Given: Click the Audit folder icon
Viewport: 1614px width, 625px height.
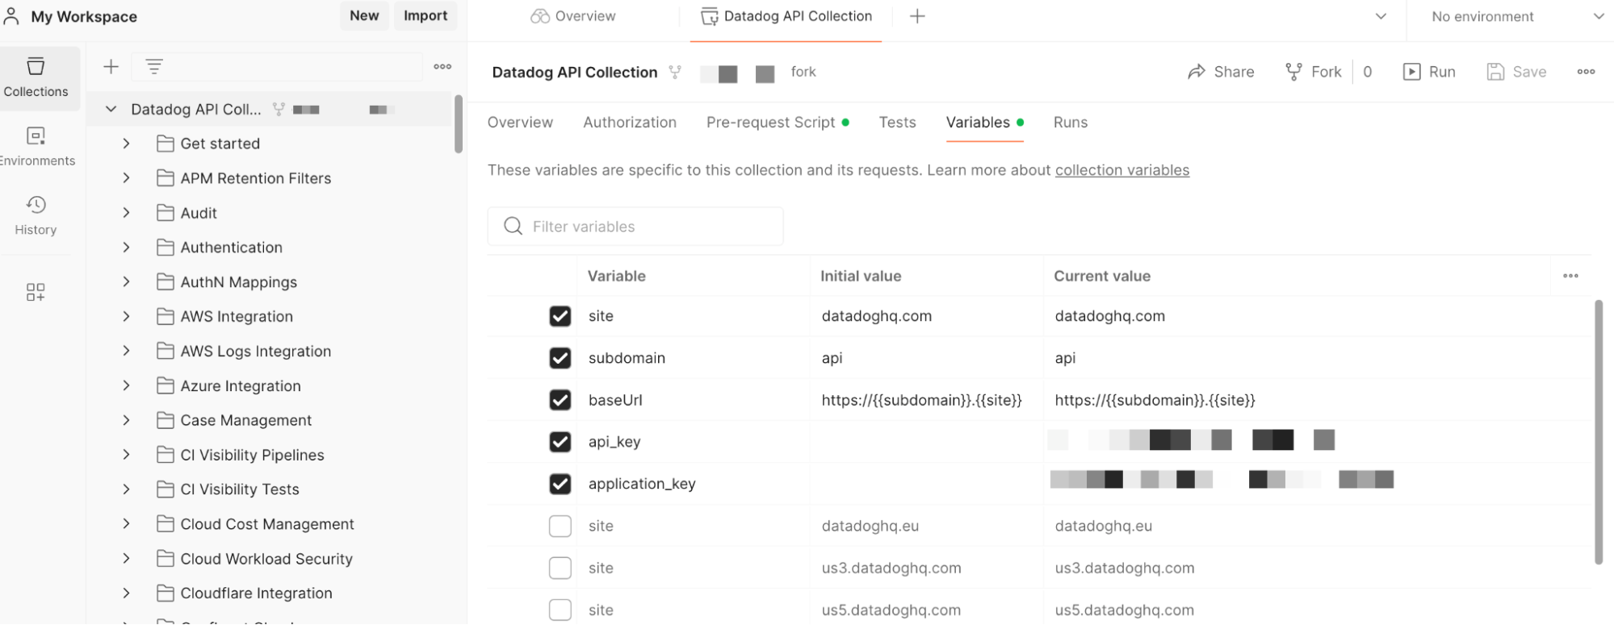Looking at the screenshot, I should pos(166,213).
